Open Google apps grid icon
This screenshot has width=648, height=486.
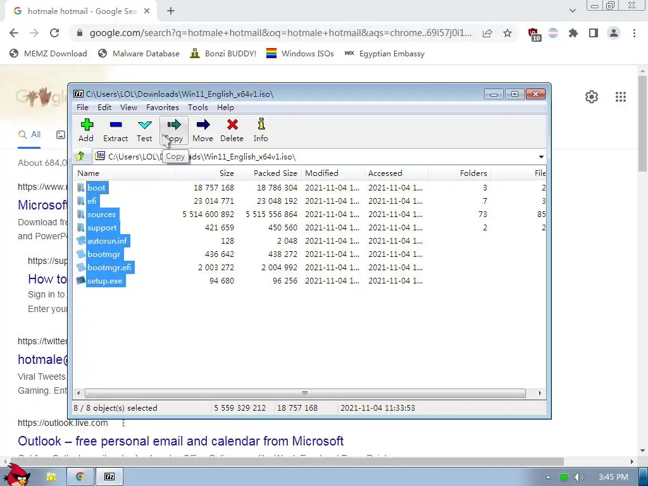pyautogui.click(x=621, y=97)
